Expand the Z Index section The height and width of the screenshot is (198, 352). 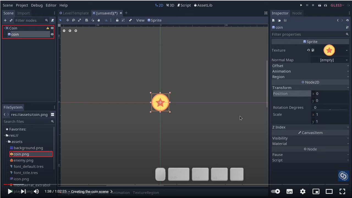coord(310,127)
